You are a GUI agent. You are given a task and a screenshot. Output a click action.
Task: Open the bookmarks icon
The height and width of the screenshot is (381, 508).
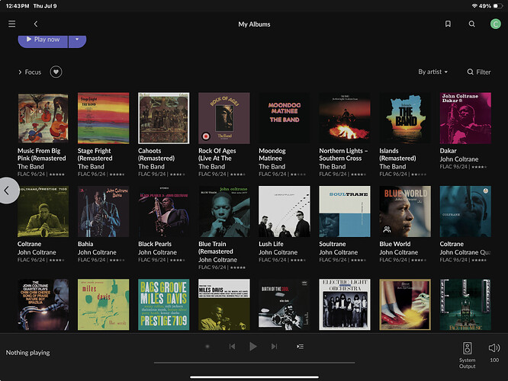pyautogui.click(x=448, y=24)
